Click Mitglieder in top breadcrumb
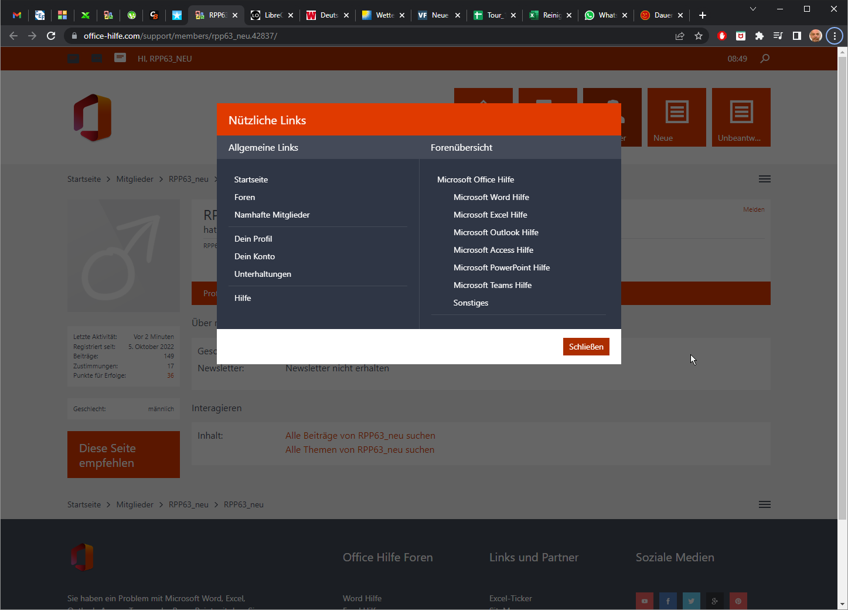Viewport: 848px width, 610px height. pyautogui.click(x=135, y=179)
